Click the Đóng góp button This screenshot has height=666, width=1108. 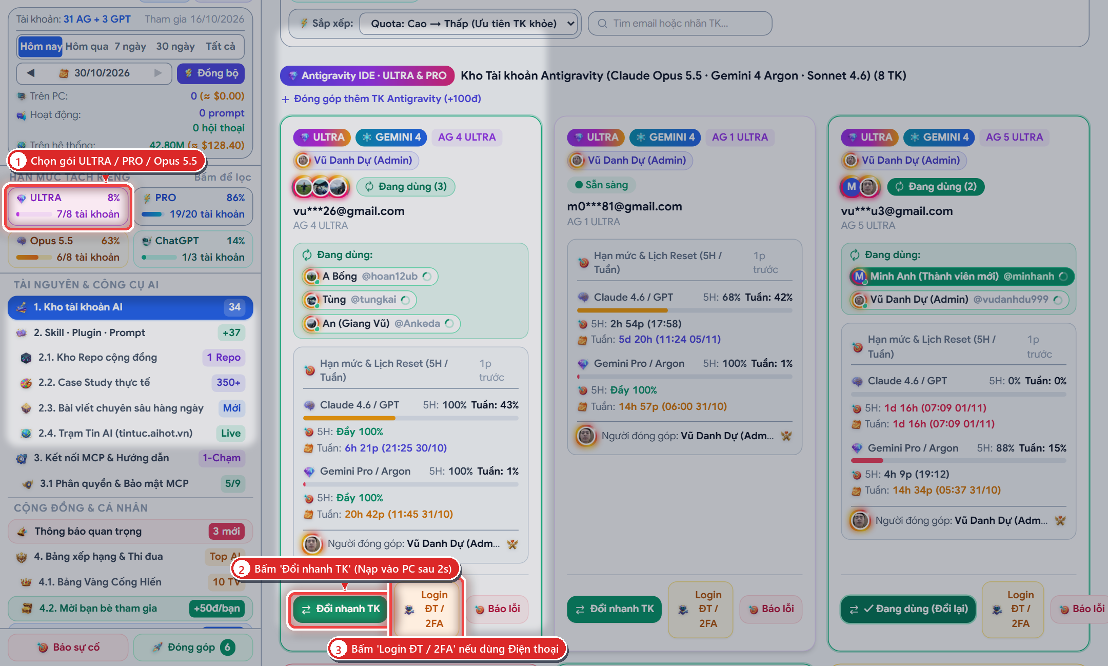193,648
